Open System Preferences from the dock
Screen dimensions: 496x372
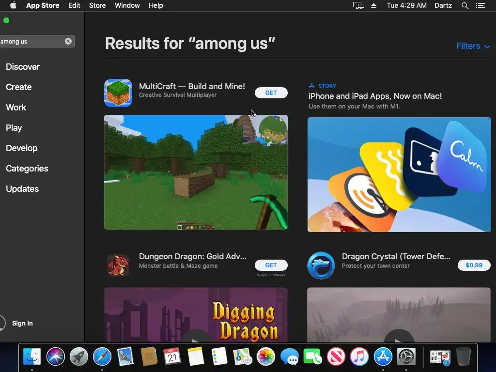(406, 356)
